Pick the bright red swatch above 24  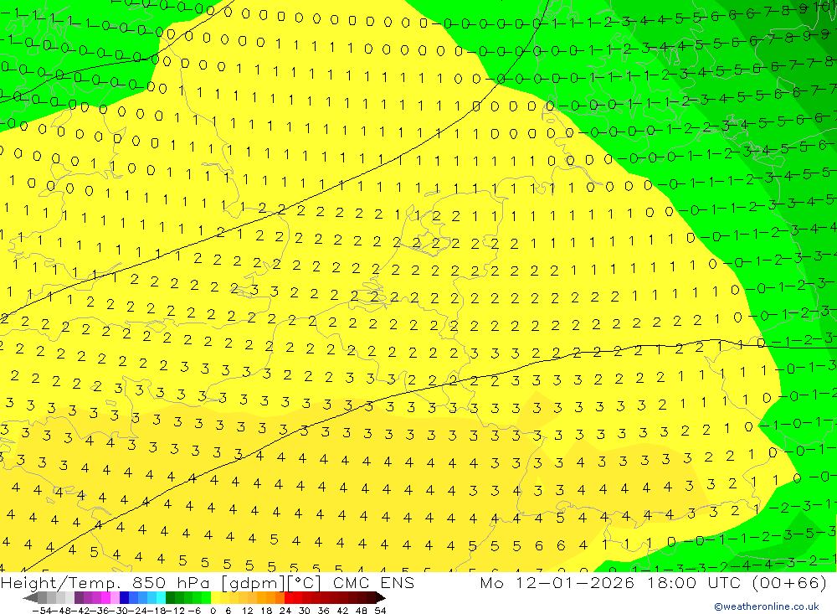click(289, 597)
